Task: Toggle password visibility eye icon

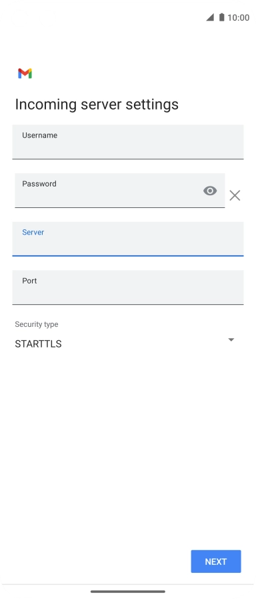Action: (210, 191)
